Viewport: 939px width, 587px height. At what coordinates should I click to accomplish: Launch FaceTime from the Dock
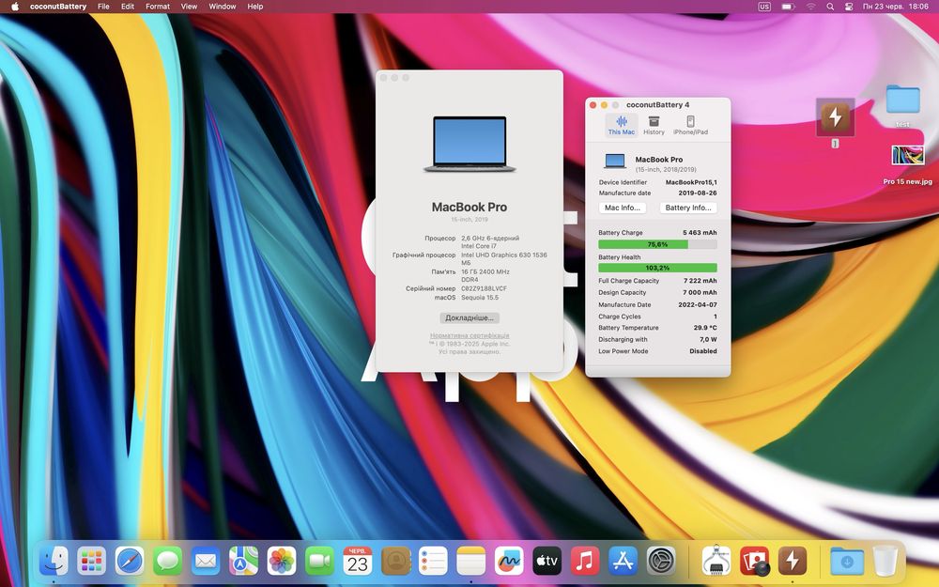pos(320,562)
